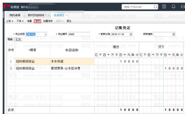This screenshot has height=114, width=185.
Task: Click empty 摘要 cell in row 3
Action: click(32, 75)
